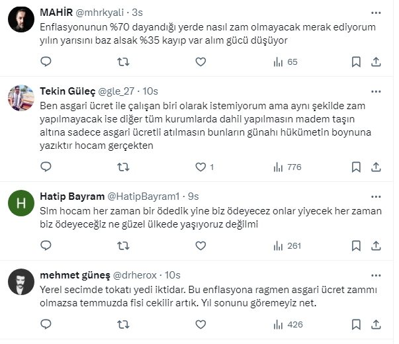Click mehmet güneş's profile avatar
The width and height of the screenshot is (399, 344).
[x=21, y=282]
